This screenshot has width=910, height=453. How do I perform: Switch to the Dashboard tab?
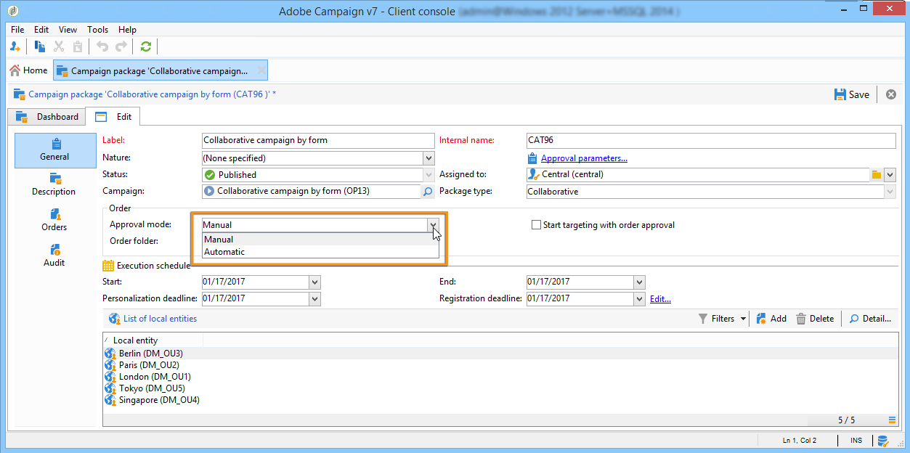click(x=47, y=117)
